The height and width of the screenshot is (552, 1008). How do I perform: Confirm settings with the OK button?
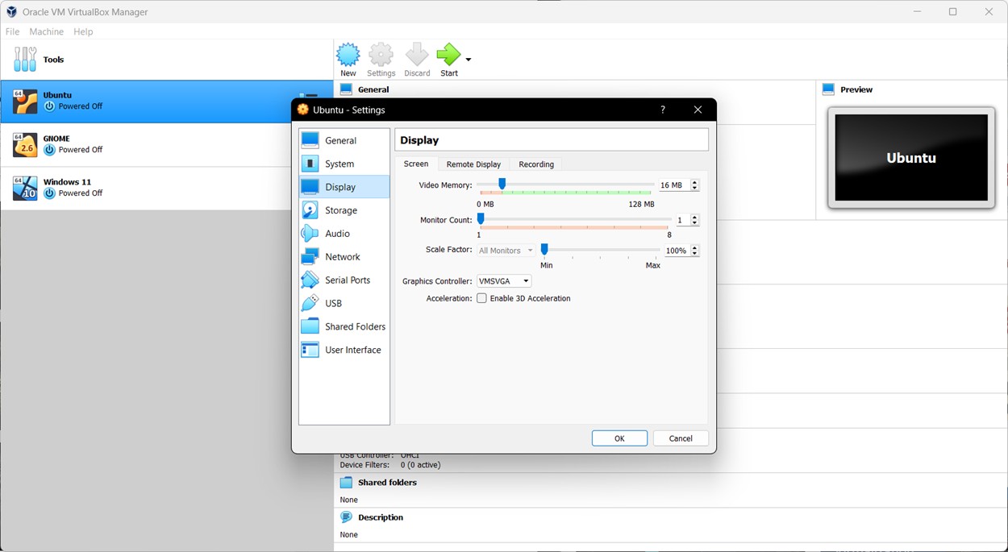(x=619, y=438)
